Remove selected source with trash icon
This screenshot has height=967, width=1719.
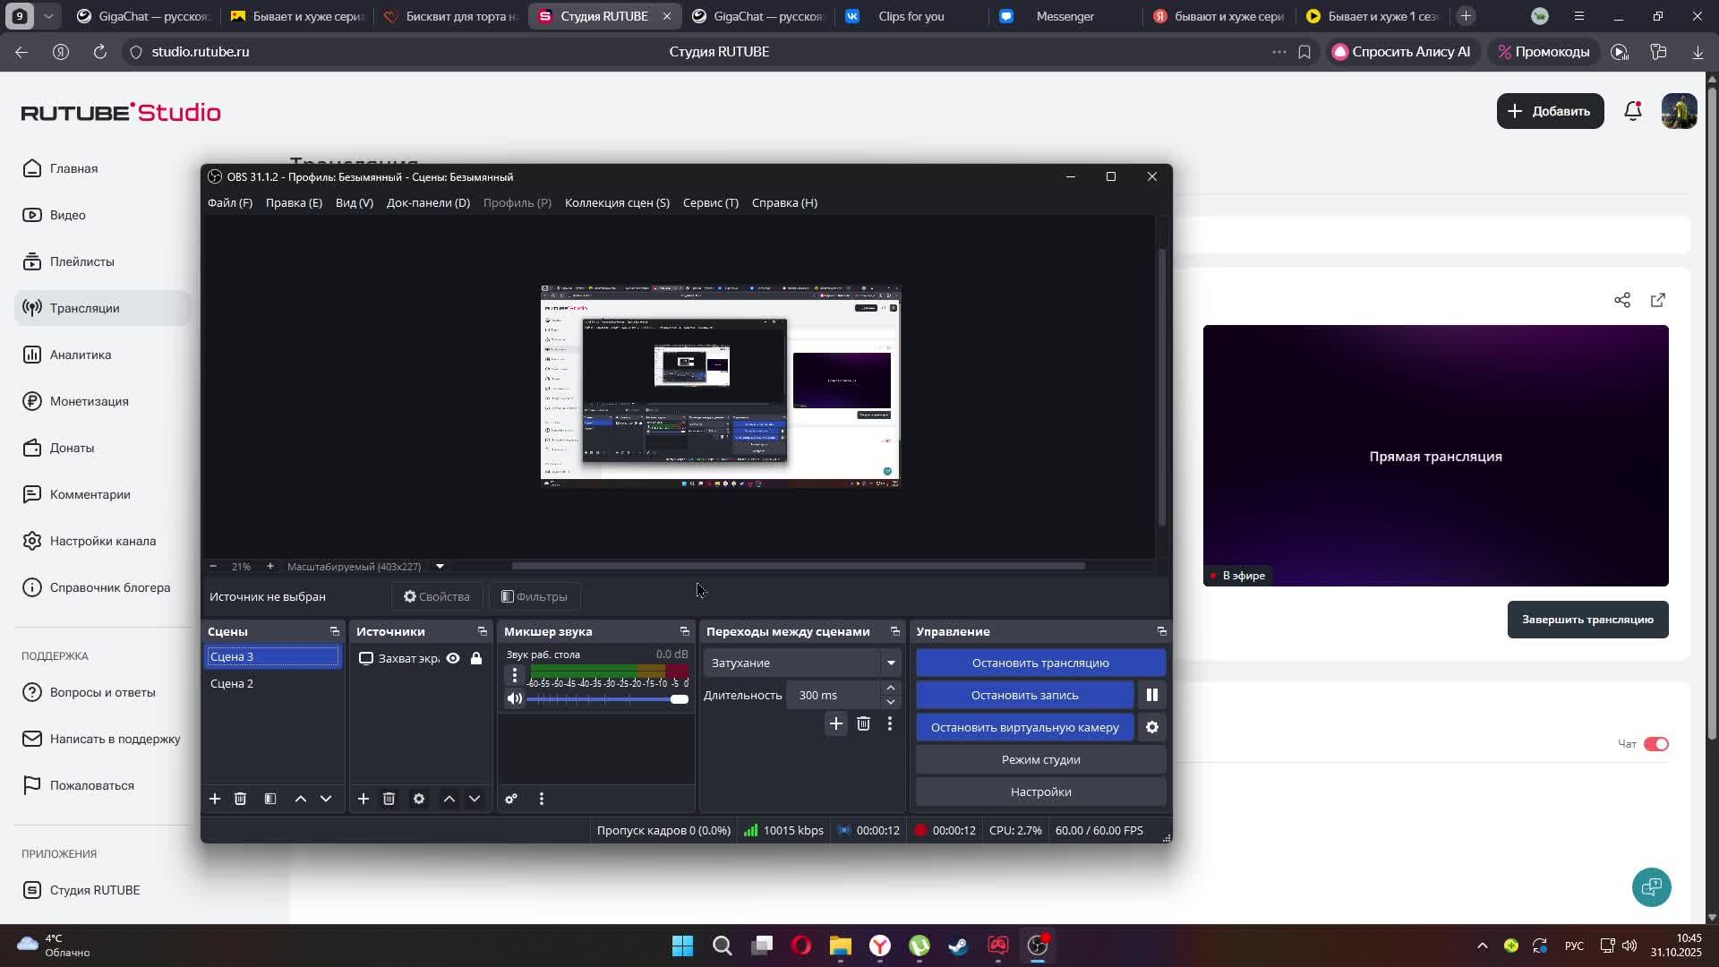click(389, 799)
